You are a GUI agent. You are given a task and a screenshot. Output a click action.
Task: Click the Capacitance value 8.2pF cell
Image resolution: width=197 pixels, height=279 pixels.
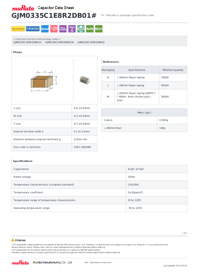156,169
